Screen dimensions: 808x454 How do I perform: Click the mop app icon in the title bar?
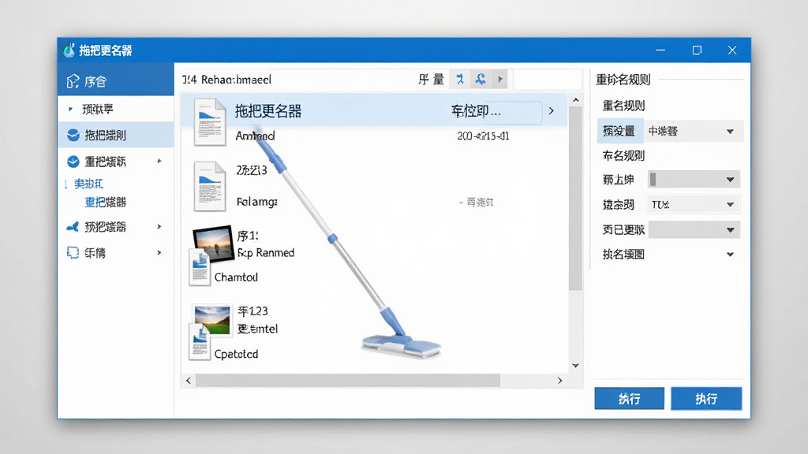(x=69, y=50)
